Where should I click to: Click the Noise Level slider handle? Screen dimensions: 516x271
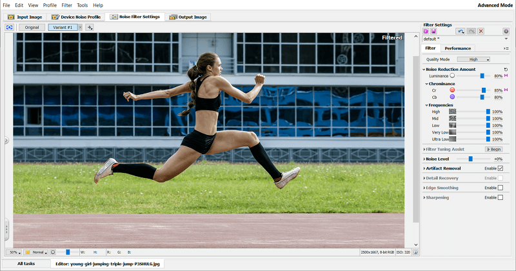pyautogui.click(x=471, y=159)
